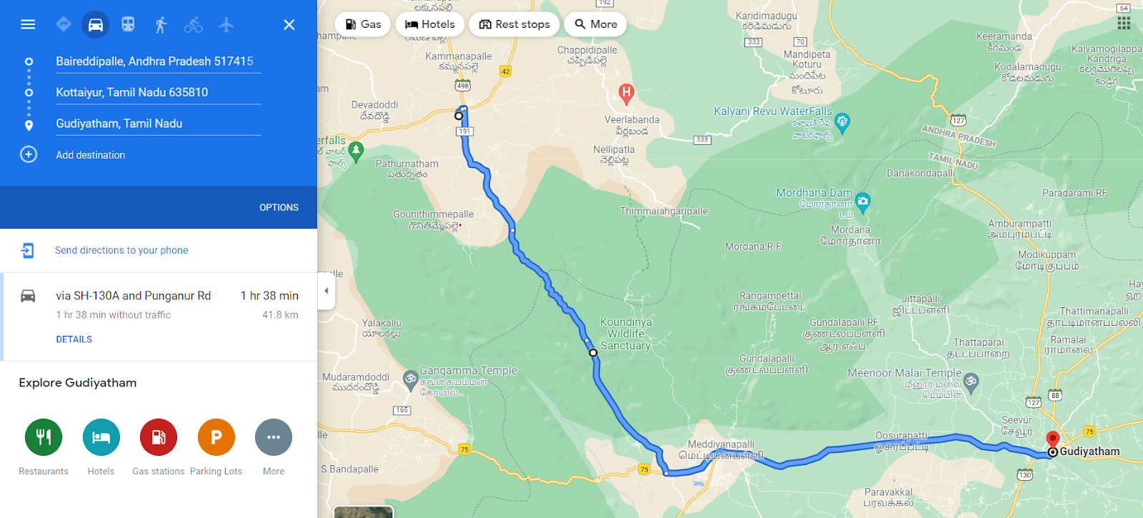Choose flights travel mode
Image resolution: width=1143 pixels, height=518 pixels.
pyautogui.click(x=226, y=25)
